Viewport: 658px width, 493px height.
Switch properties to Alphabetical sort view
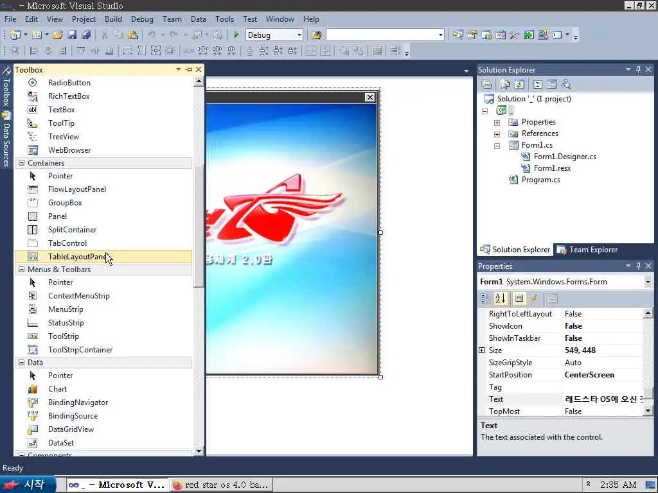501,298
